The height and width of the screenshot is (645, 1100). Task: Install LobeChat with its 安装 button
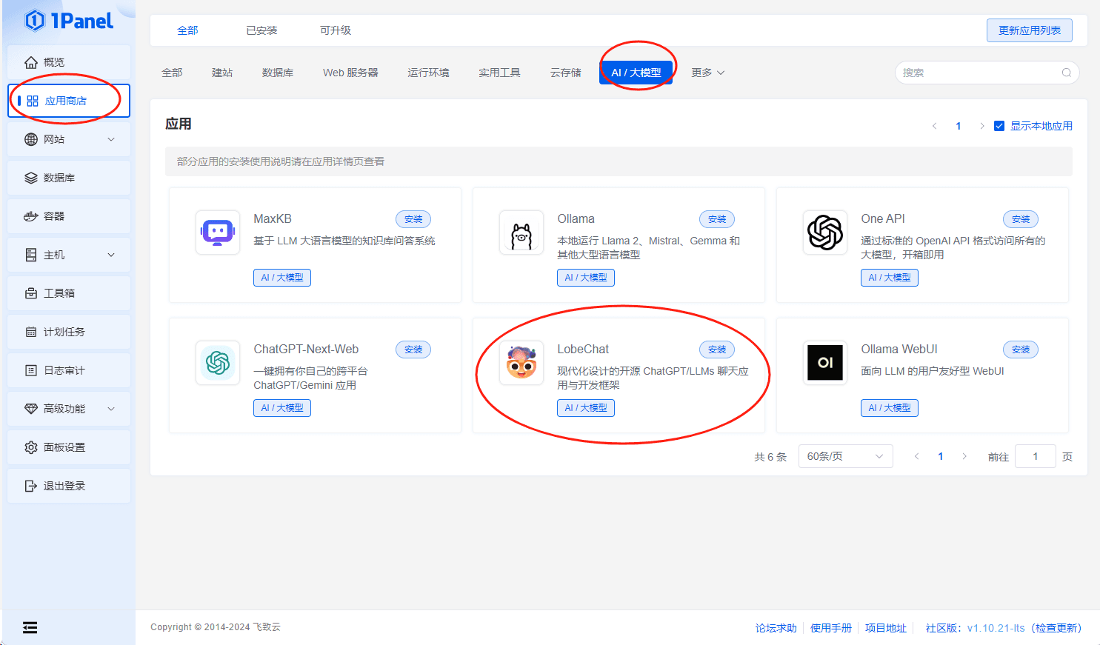716,350
